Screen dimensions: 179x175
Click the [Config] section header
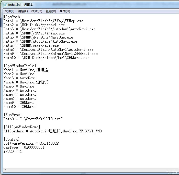click(x=12, y=139)
